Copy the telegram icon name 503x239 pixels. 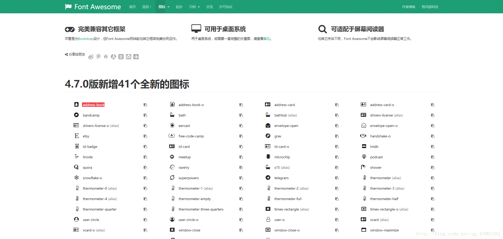337,178
